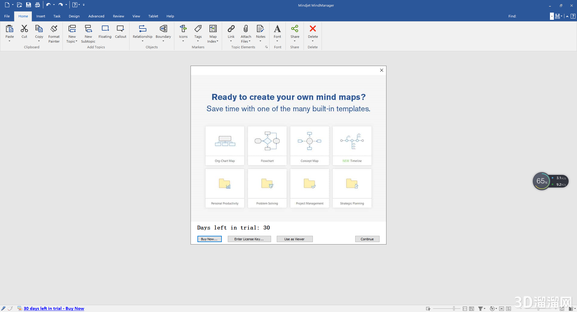The height and width of the screenshot is (312, 577).
Task: Click the Cut scissors icon
Action: (x=24, y=29)
